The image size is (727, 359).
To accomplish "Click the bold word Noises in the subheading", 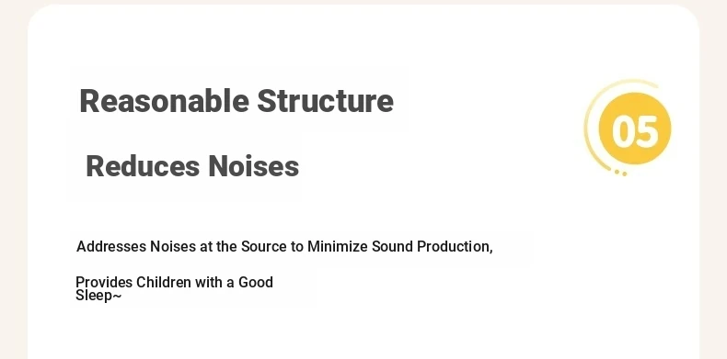I will pyautogui.click(x=254, y=166).
